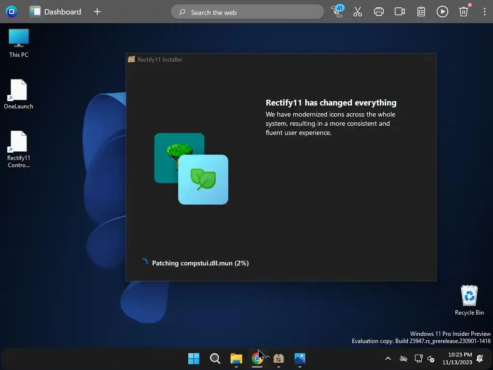Open the three-dot more options menu
The height and width of the screenshot is (370, 493).
pos(484,12)
